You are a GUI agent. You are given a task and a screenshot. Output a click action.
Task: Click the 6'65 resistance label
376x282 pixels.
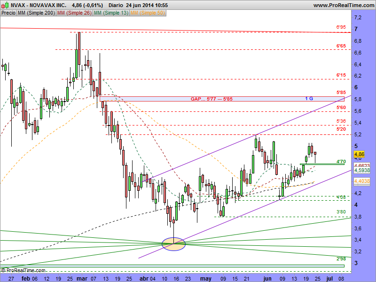[341, 46]
